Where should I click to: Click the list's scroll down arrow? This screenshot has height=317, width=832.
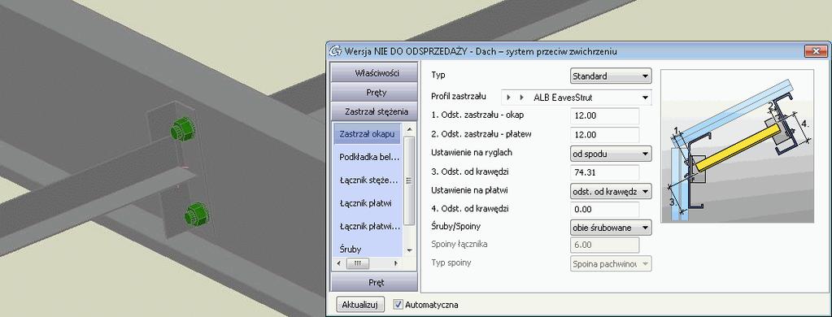pos(409,250)
